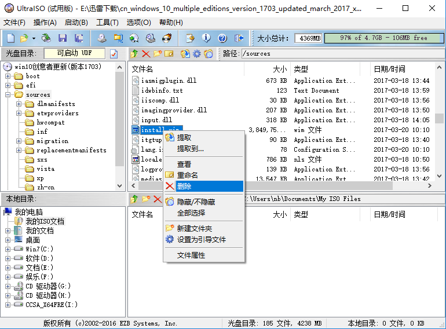The width and height of the screenshot is (446, 329).
Task: Click the Burn CD/DVD image icon
Action: [167, 38]
